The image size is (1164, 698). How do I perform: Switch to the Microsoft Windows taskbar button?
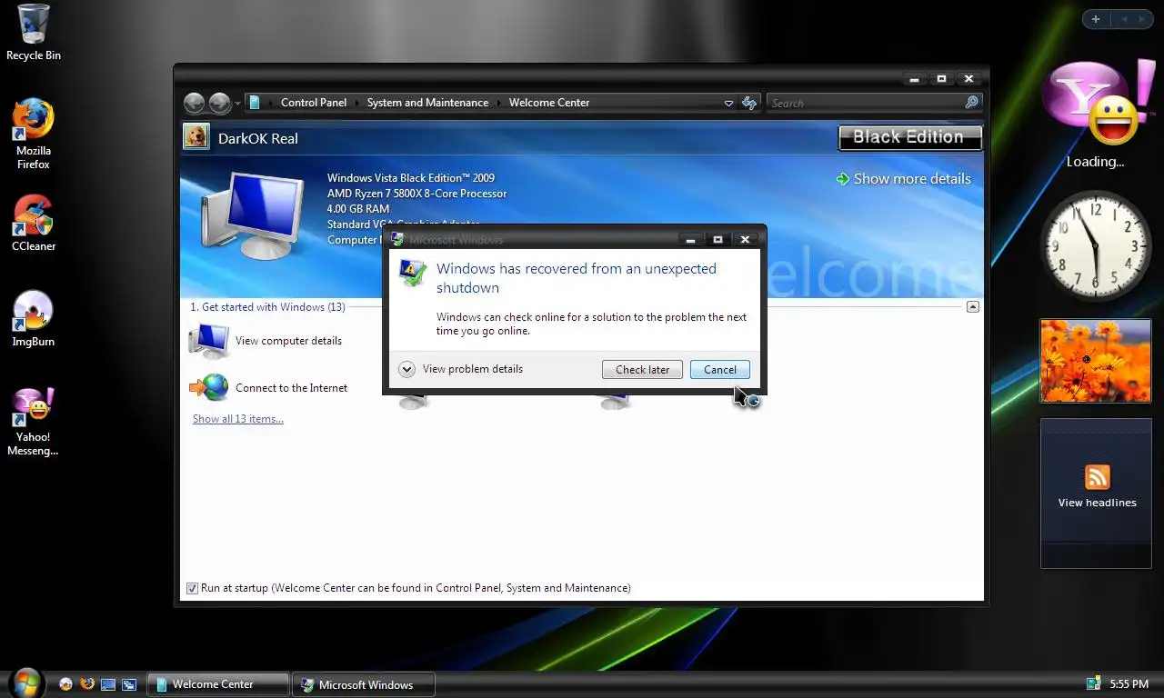coord(363,684)
